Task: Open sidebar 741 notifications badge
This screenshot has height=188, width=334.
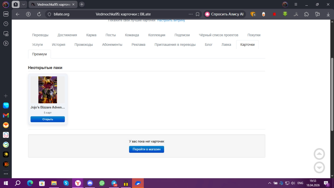Action: pyautogui.click(x=6, y=14)
